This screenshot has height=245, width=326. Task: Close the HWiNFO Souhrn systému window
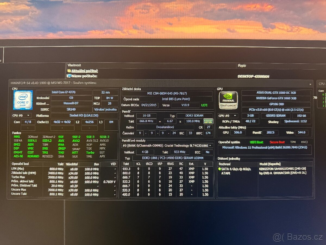click(x=311, y=84)
